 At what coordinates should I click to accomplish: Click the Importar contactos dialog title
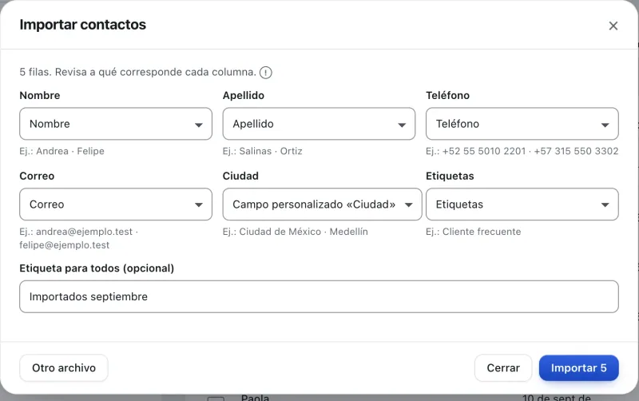[x=83, y=25]
